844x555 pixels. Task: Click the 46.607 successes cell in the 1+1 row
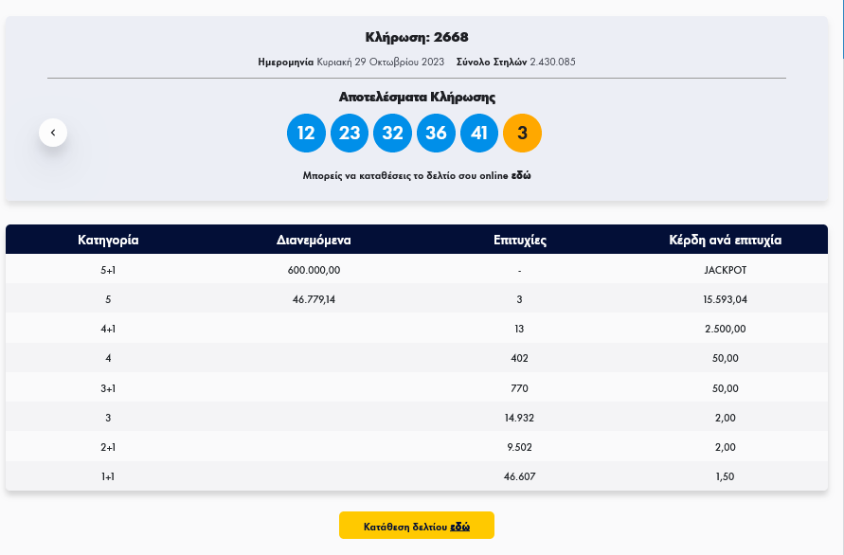(x=520, y=476)
